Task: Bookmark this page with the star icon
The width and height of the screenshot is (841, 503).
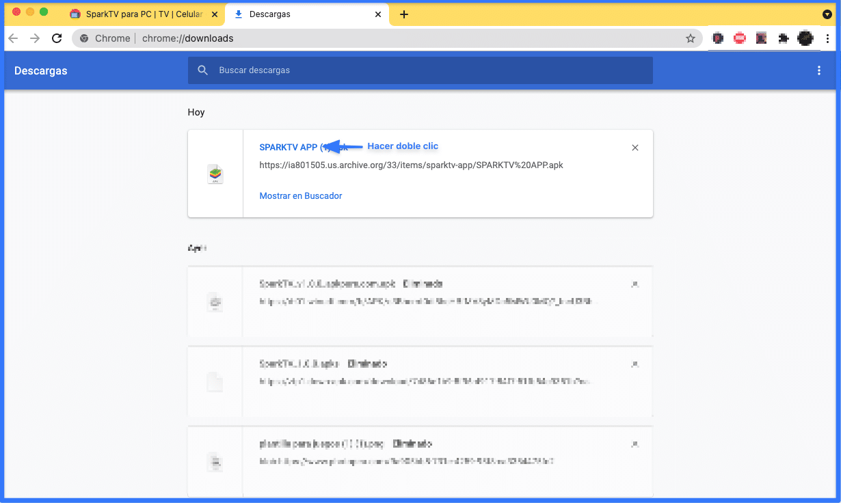Action: point(691,38)
